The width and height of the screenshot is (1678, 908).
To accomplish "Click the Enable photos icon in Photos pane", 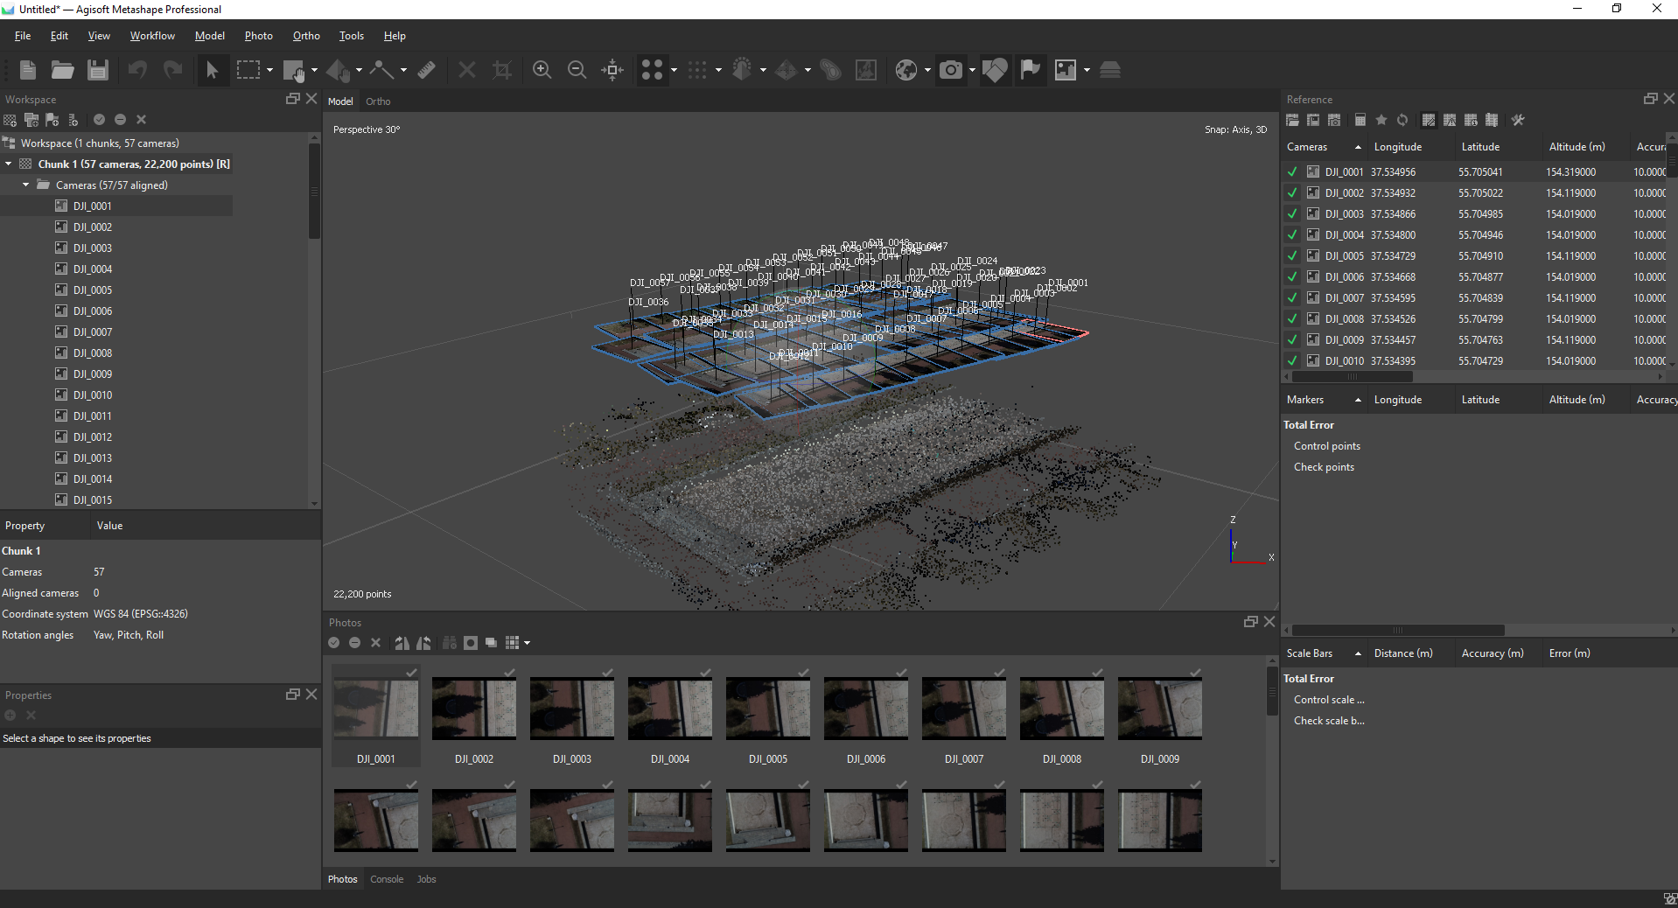I will [333, 643].
